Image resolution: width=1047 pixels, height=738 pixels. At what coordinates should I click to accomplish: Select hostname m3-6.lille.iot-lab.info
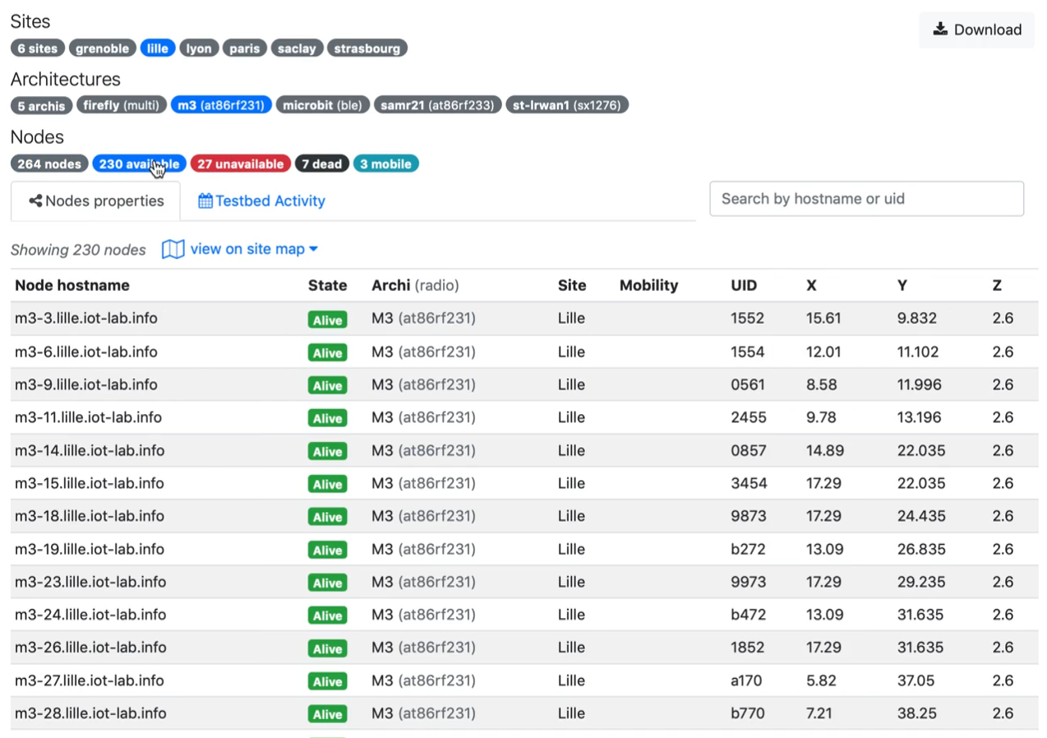click(86, 352)
